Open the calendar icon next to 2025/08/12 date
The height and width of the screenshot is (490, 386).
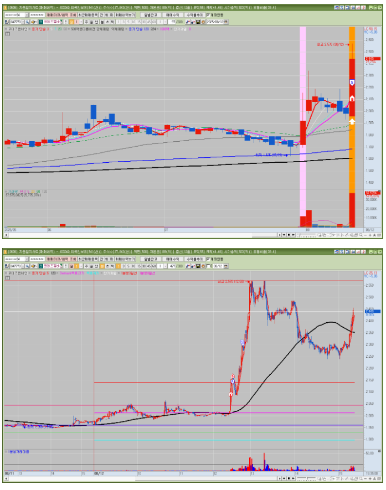coord(225,22)
